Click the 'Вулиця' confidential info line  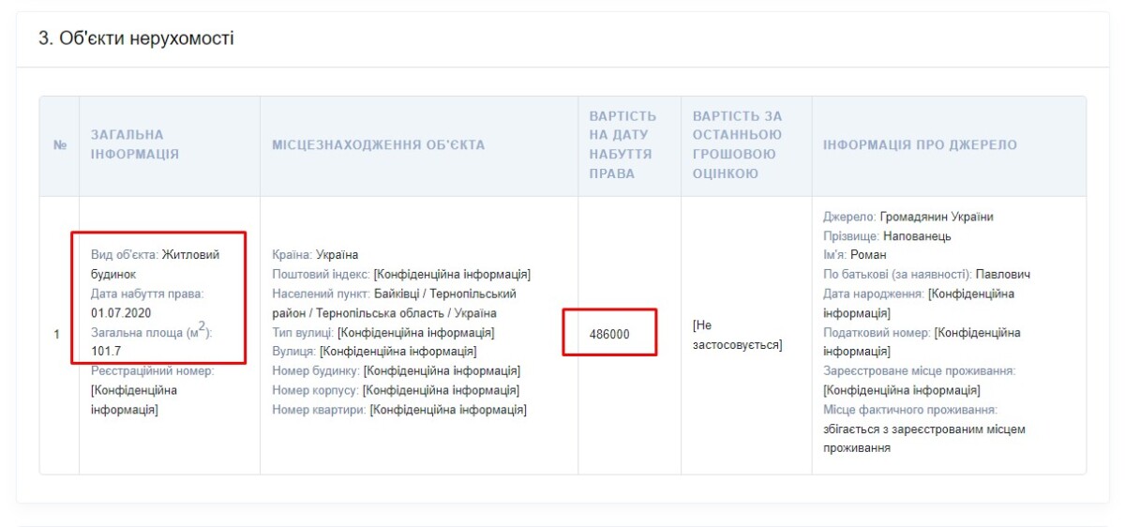[x=374, y=352]
